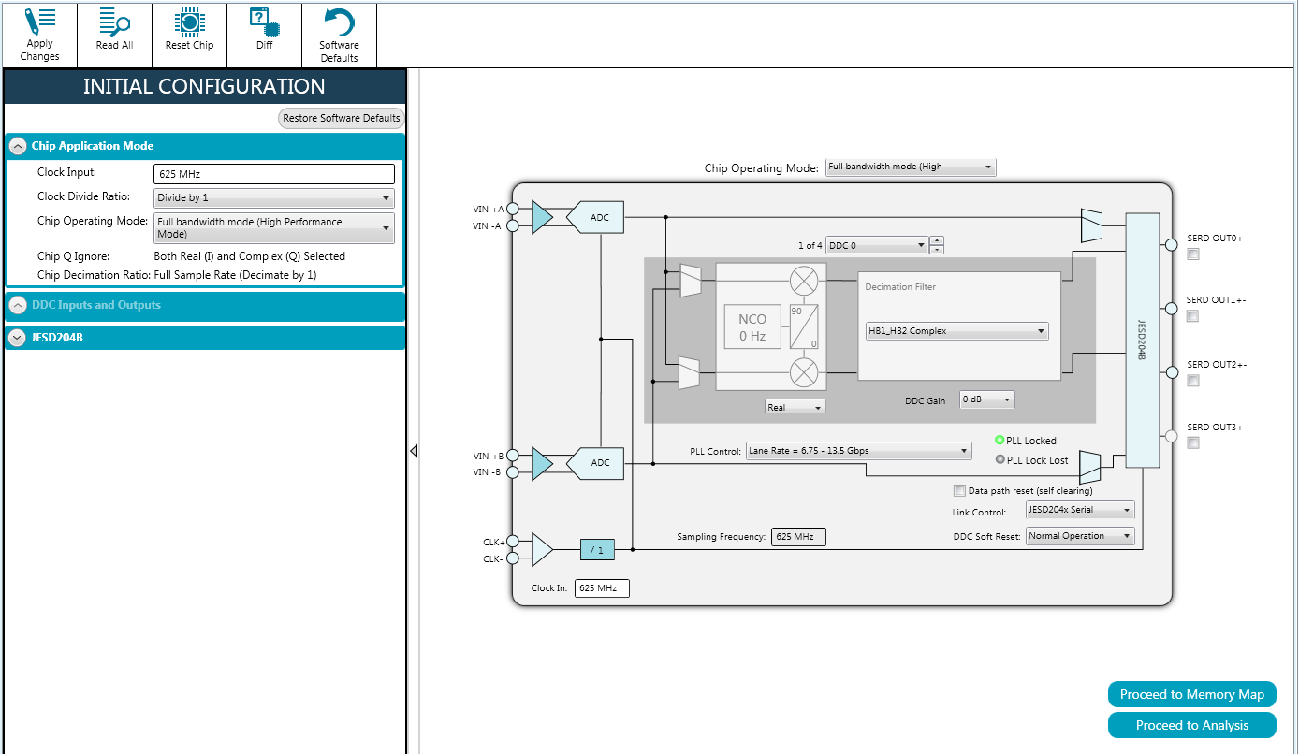Click the clock divider /1 block
1299x754 pixels.
597,550
